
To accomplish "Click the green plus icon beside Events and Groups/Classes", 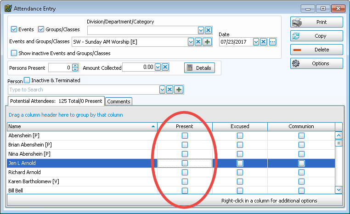I will click(x=208, y=42).
